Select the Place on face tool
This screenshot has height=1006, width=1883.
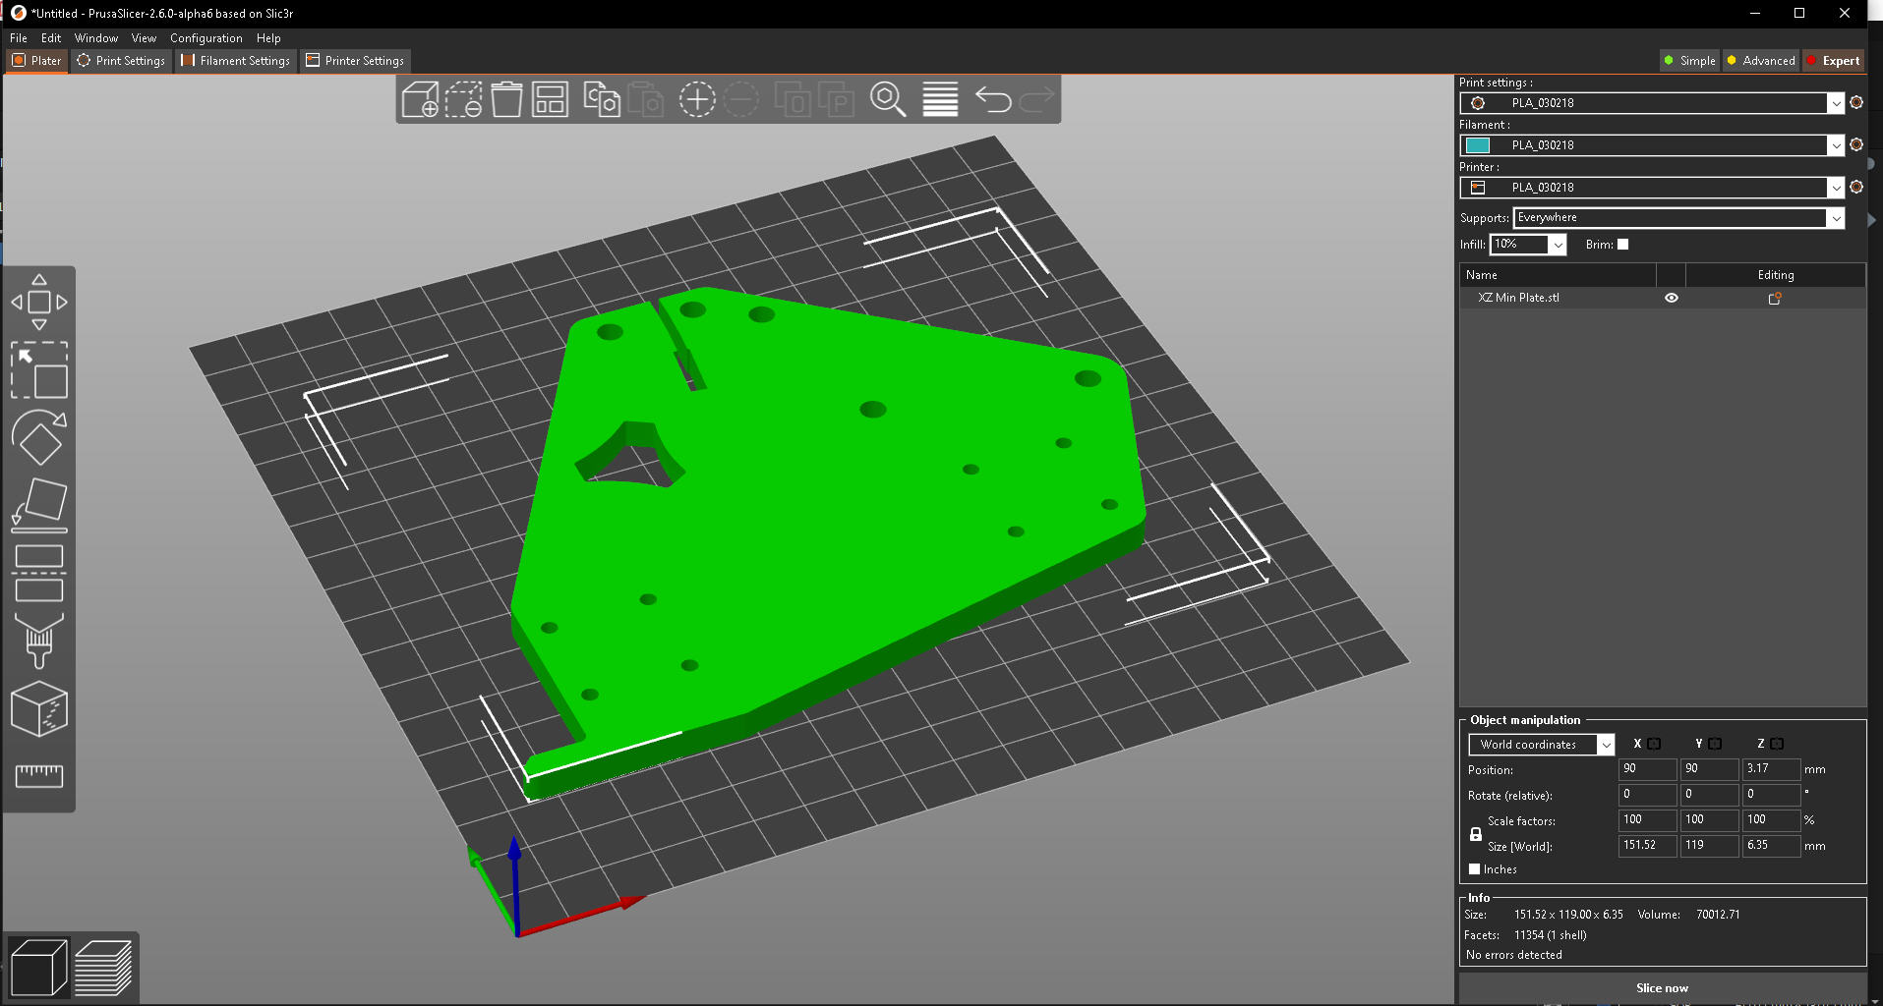[x=39, y=504]
